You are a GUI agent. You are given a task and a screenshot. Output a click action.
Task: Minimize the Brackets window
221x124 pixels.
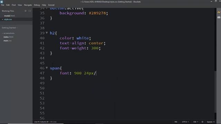(211, 1)
